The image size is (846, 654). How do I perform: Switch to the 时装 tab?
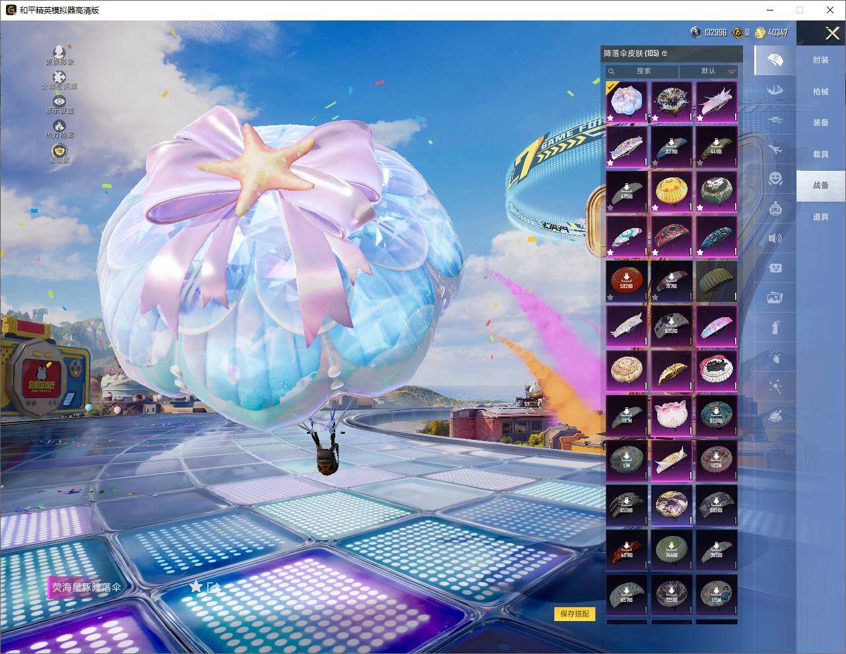click(x=820, y=60)
